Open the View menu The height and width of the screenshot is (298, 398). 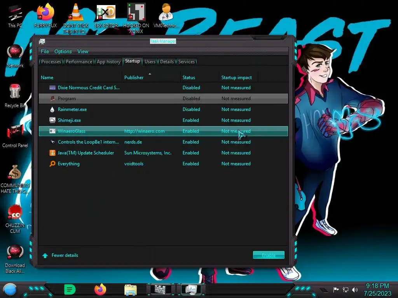(x=83, y=52)
